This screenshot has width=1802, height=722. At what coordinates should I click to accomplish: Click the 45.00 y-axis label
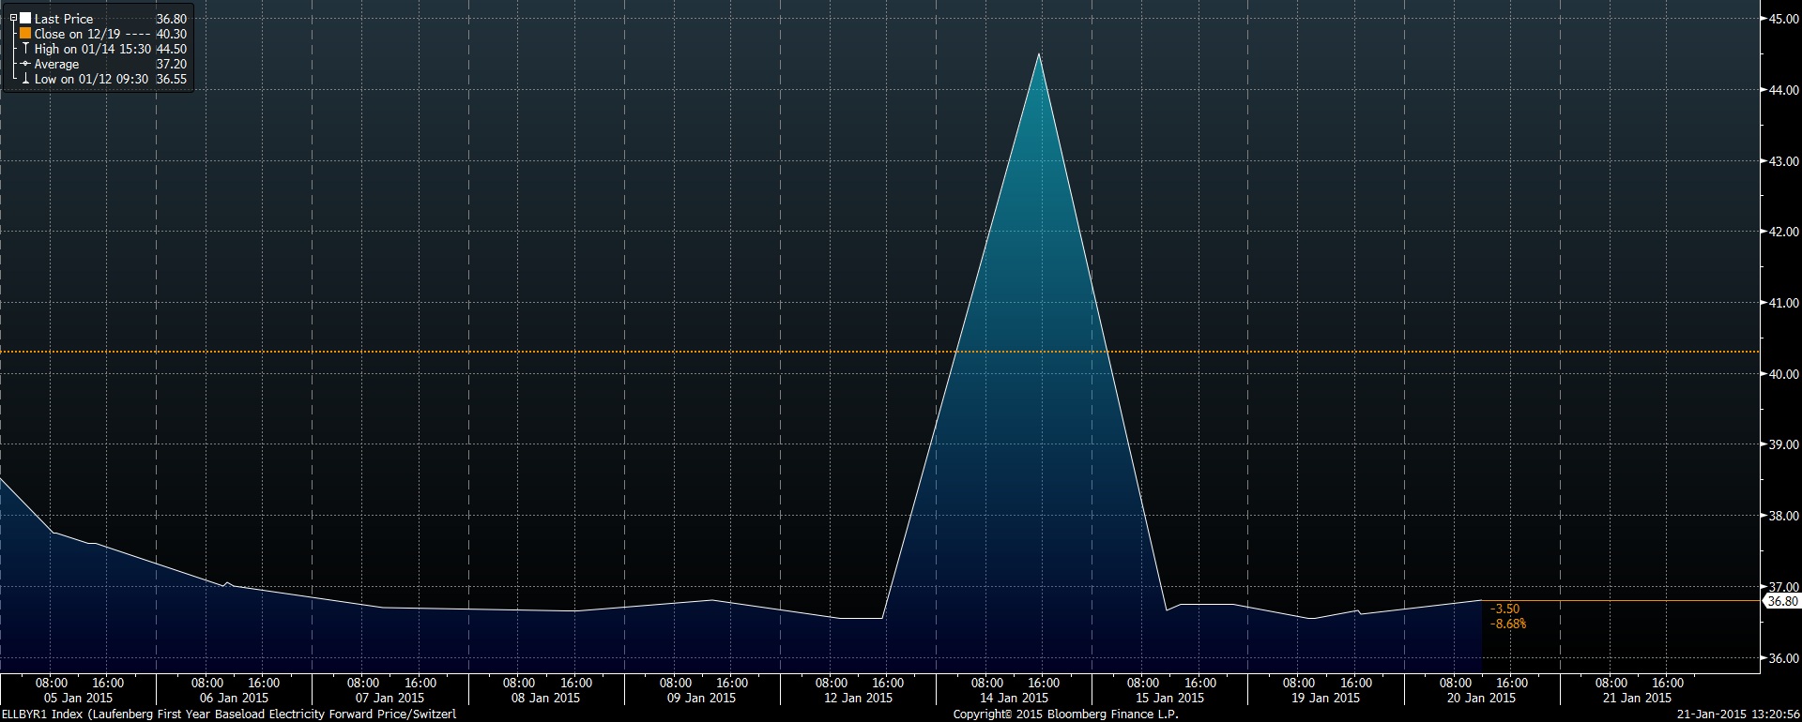pyautogui.click(x=1783, y=19)
